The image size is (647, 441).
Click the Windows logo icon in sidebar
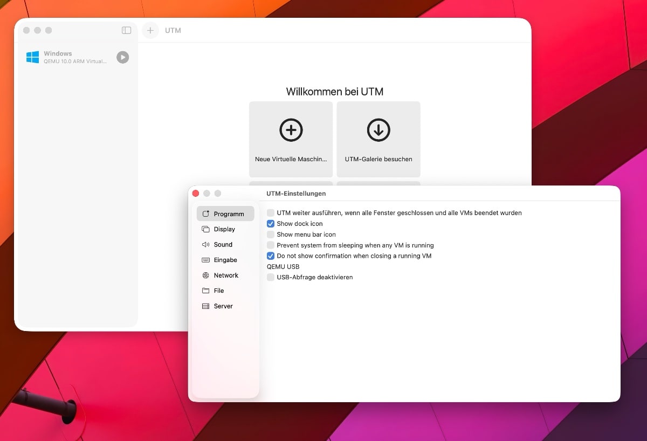[33, 57]
